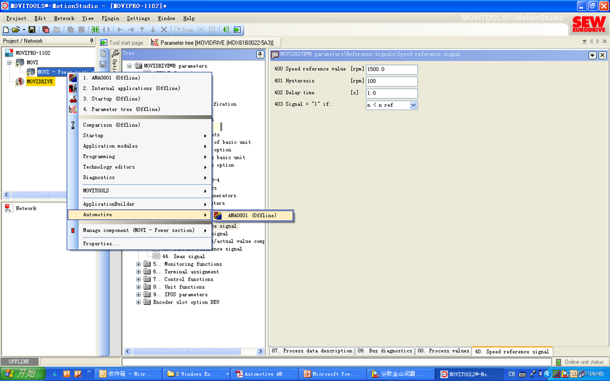Screen dimensions: 610x381
Task: Click the Save floppy disk toolbar icon
Action: 32,30
